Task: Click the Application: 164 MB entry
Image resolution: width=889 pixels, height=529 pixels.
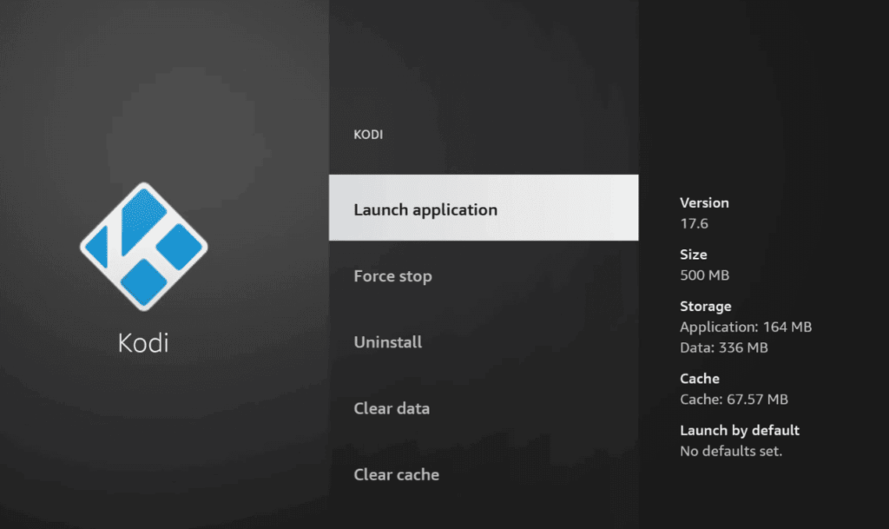Action: [x=746, y=327]
